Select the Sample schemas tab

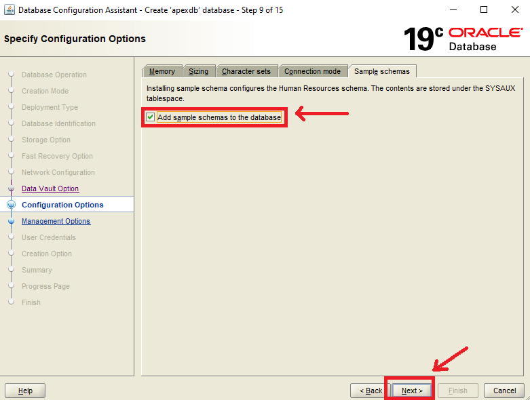[x=381, y=71]
